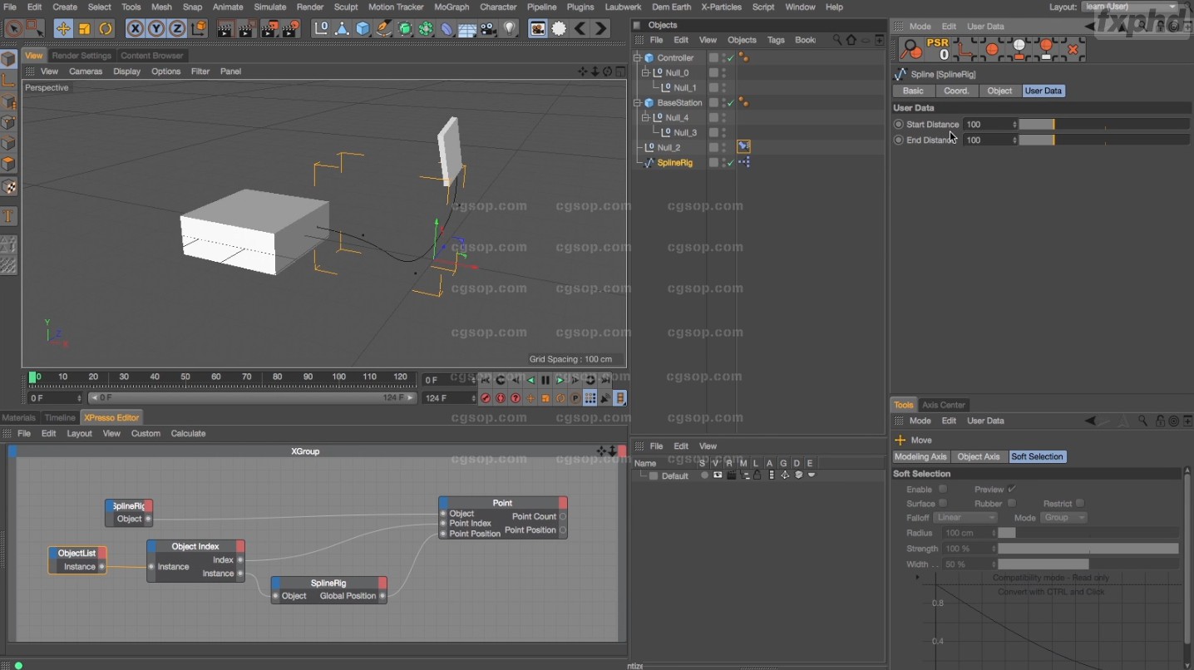Open the MoGraph menu
Viewport: 1194px width, 670px height.
click(451, 7)
